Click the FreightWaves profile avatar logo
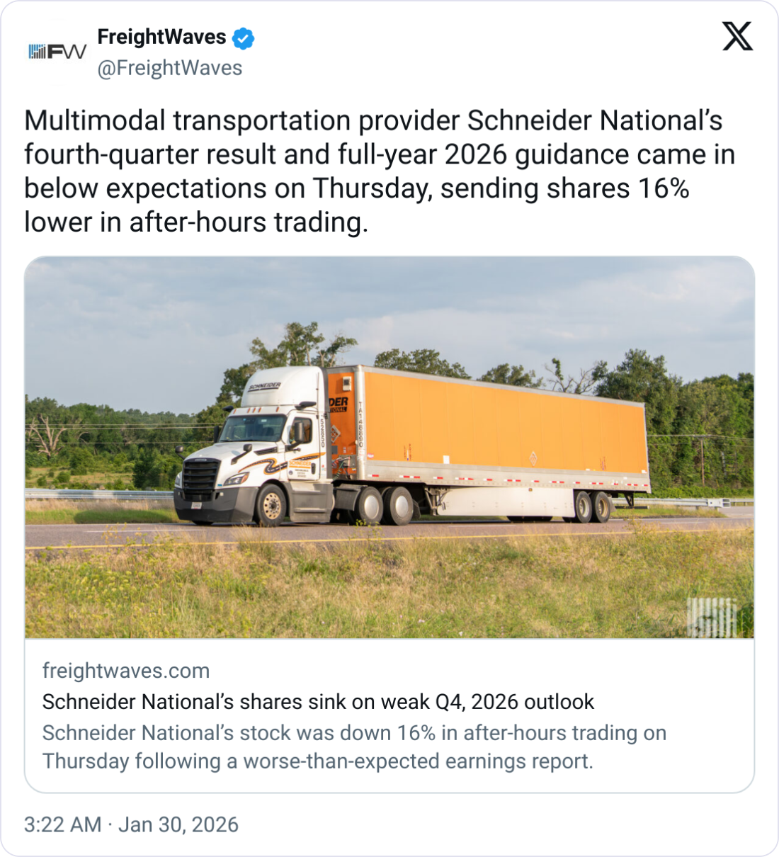This screenshot has width=779, height=857. (57, 52)
